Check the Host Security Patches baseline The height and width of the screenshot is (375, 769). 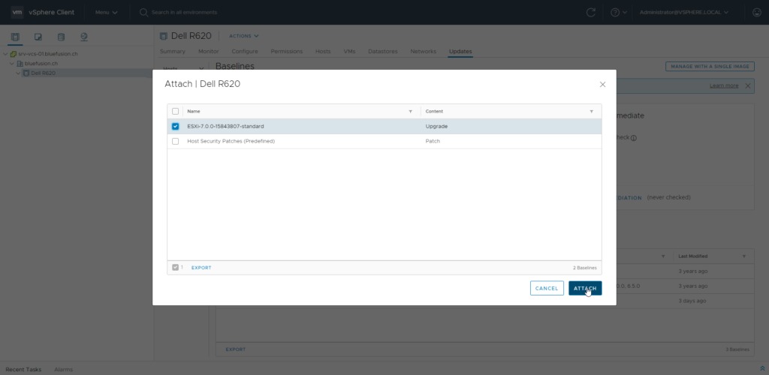tap(176, 141)
